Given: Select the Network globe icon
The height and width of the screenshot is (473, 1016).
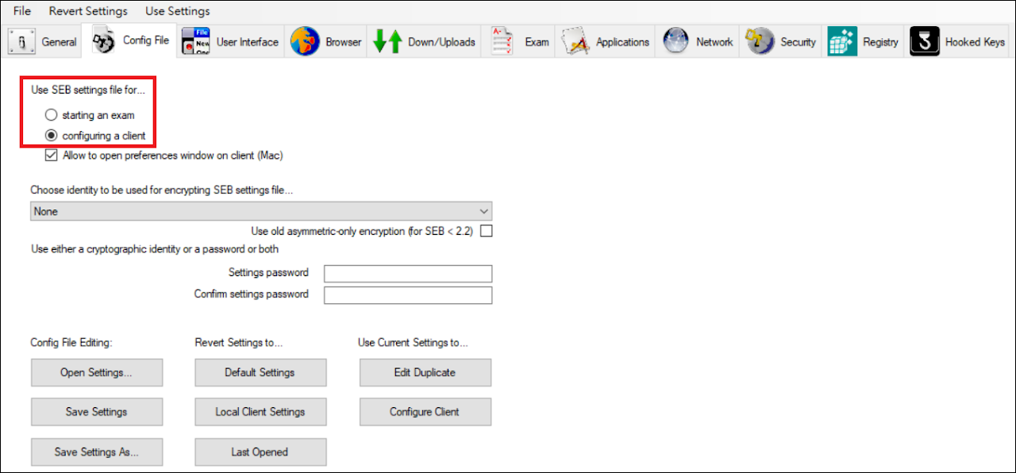Looking at the screenshot, I should pos(675,42).
